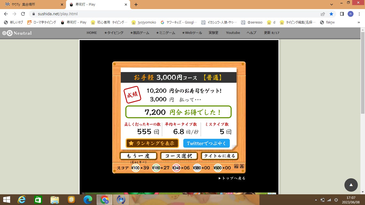Viewport: 365px width, 205px height.
Task: Open the tab search dropdown arrow
Action: point(332,5)
